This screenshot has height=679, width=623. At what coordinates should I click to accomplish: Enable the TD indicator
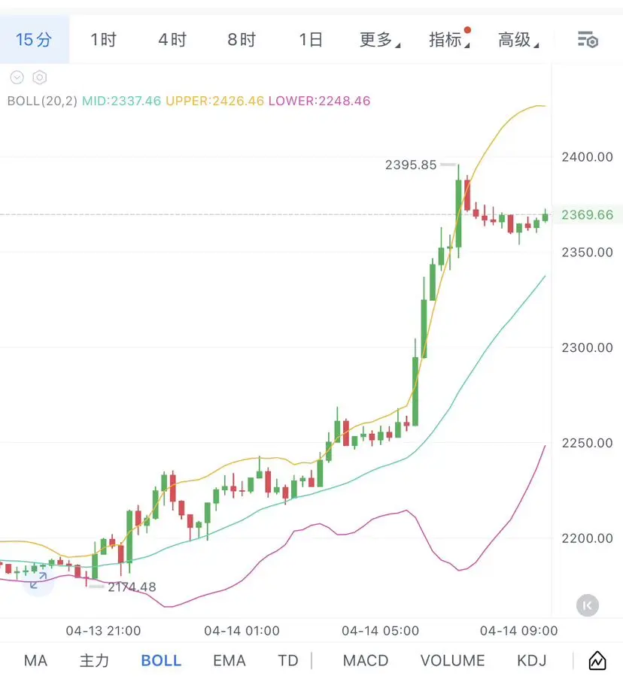287,661
